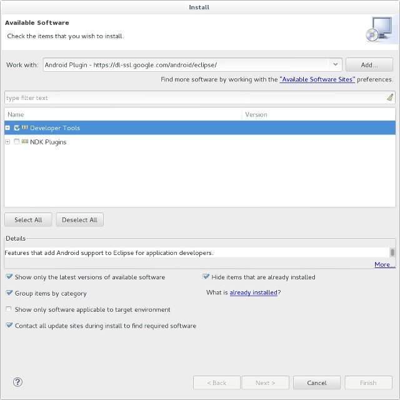
Task: Click the Details description text
Action: pyautogui.click(x=109, y=252)
